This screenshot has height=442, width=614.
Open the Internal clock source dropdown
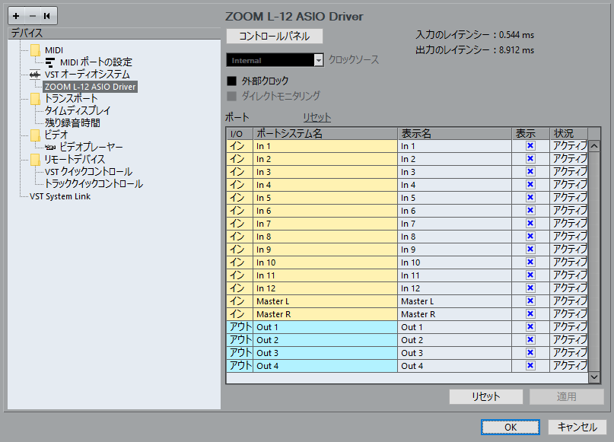[x=275, y=60]
